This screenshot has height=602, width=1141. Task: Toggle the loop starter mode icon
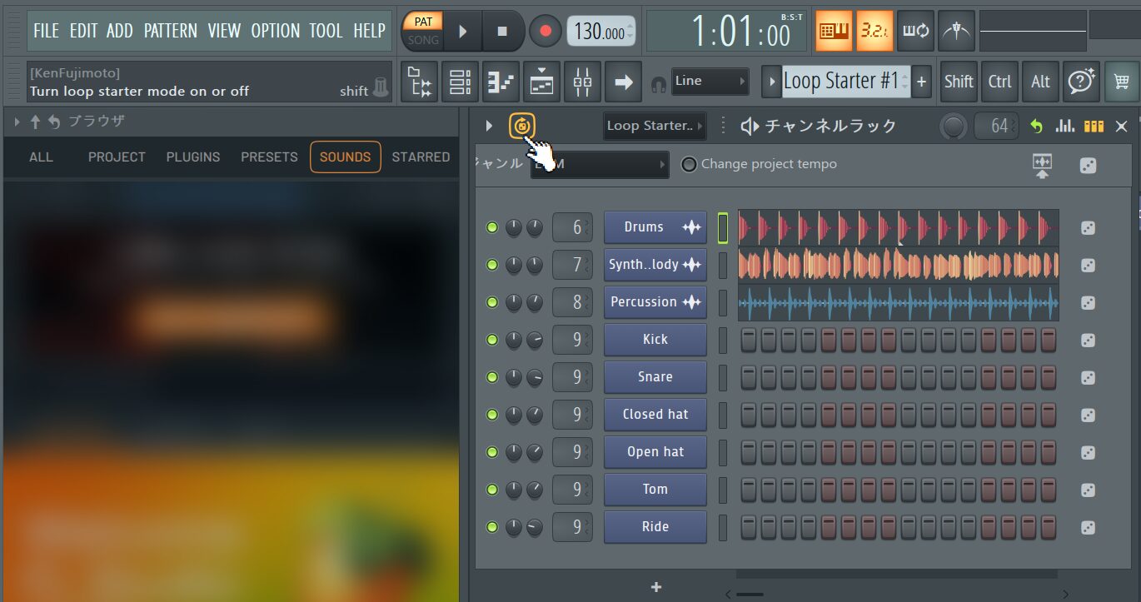522,126
